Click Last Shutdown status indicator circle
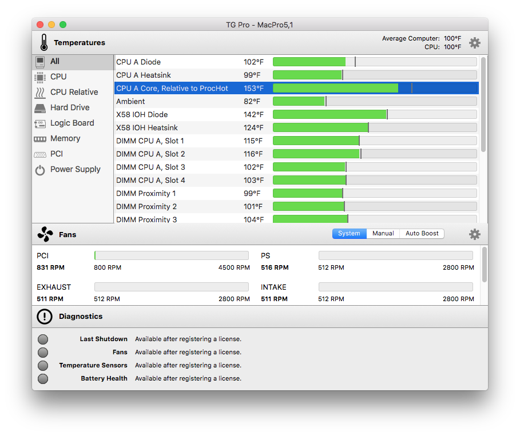This screenshot has height=436, width=520. [x=43, y=339]
